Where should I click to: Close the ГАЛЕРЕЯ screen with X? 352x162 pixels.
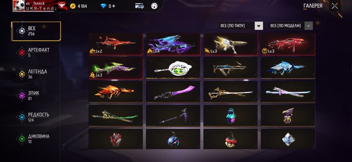[x=335, y=6]
